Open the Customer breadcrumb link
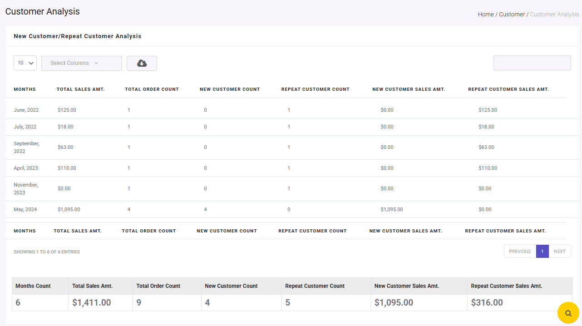The width and height of the screenshot is (582, 326). (512, 15)
